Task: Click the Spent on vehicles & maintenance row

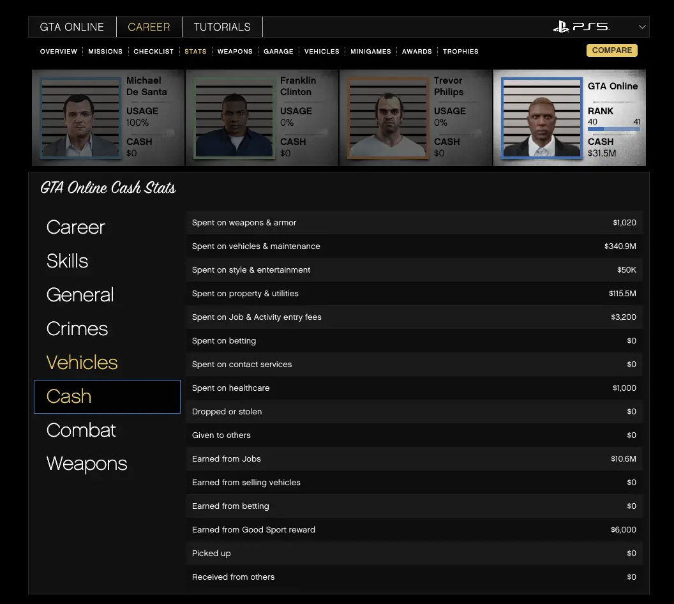Action: pos(414,246)
